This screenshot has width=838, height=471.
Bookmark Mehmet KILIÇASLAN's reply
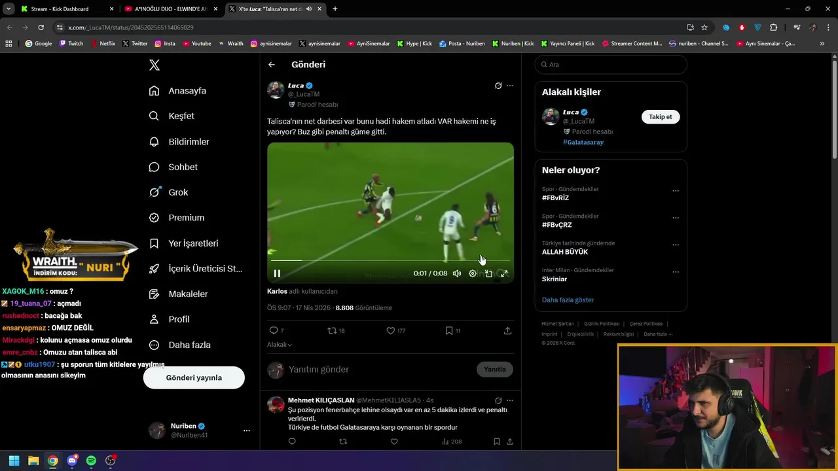(x=497, y=442)
